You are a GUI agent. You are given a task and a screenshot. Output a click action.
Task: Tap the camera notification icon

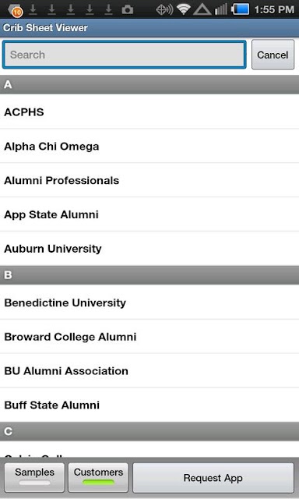pos(128,10)
